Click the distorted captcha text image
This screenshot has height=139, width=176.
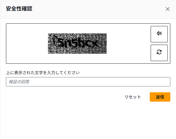[x=77, y=43]
